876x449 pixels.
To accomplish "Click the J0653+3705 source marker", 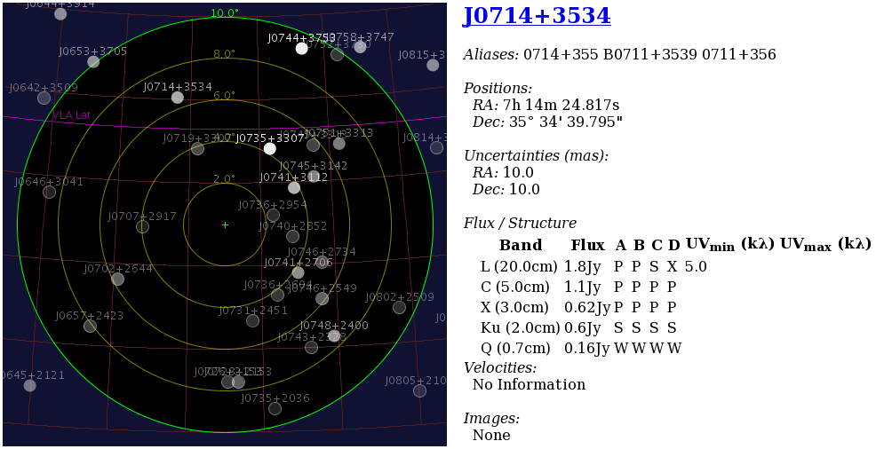I will point(93,62).
